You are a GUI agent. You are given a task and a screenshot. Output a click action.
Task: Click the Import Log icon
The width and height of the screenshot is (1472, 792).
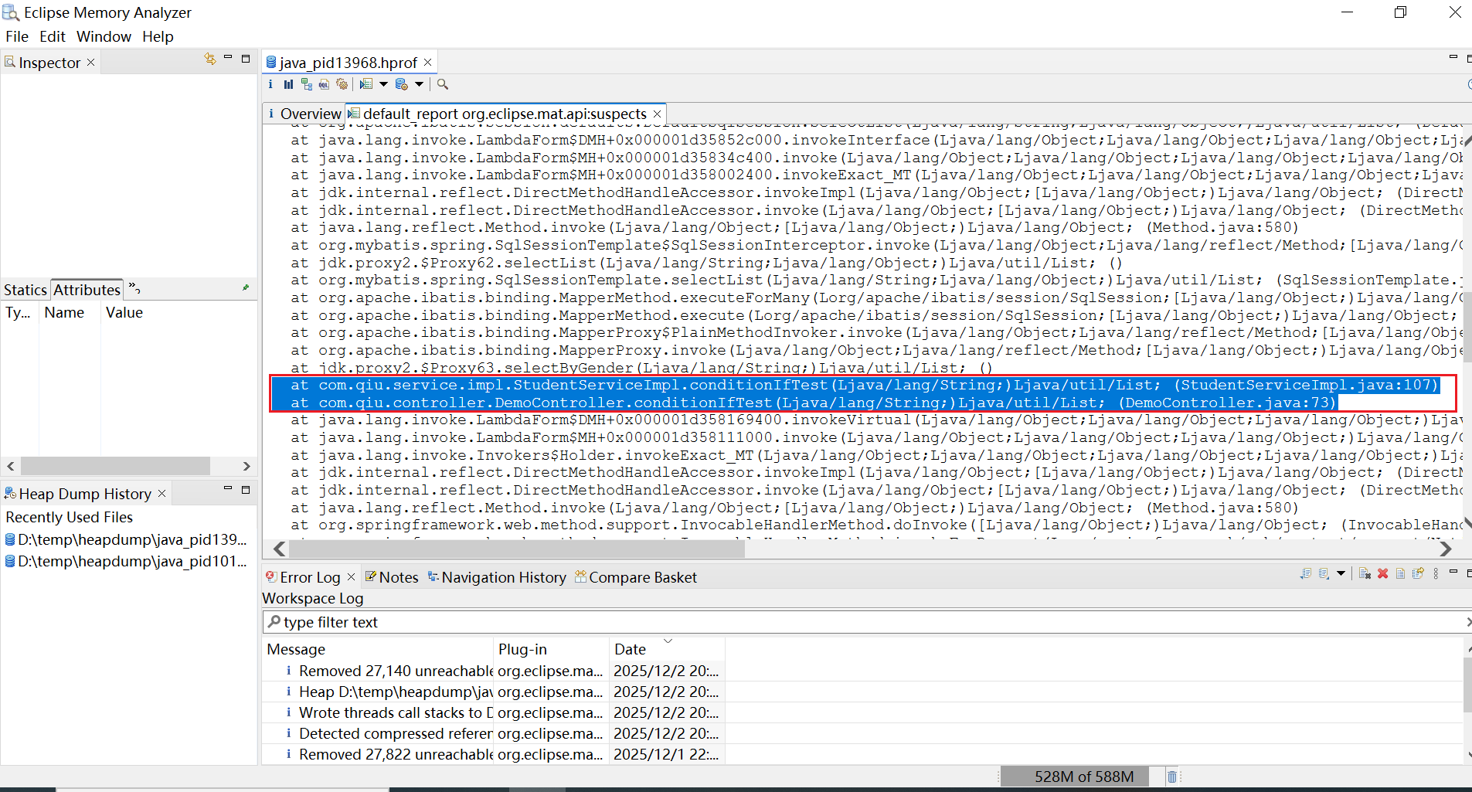pos(1324,573)
